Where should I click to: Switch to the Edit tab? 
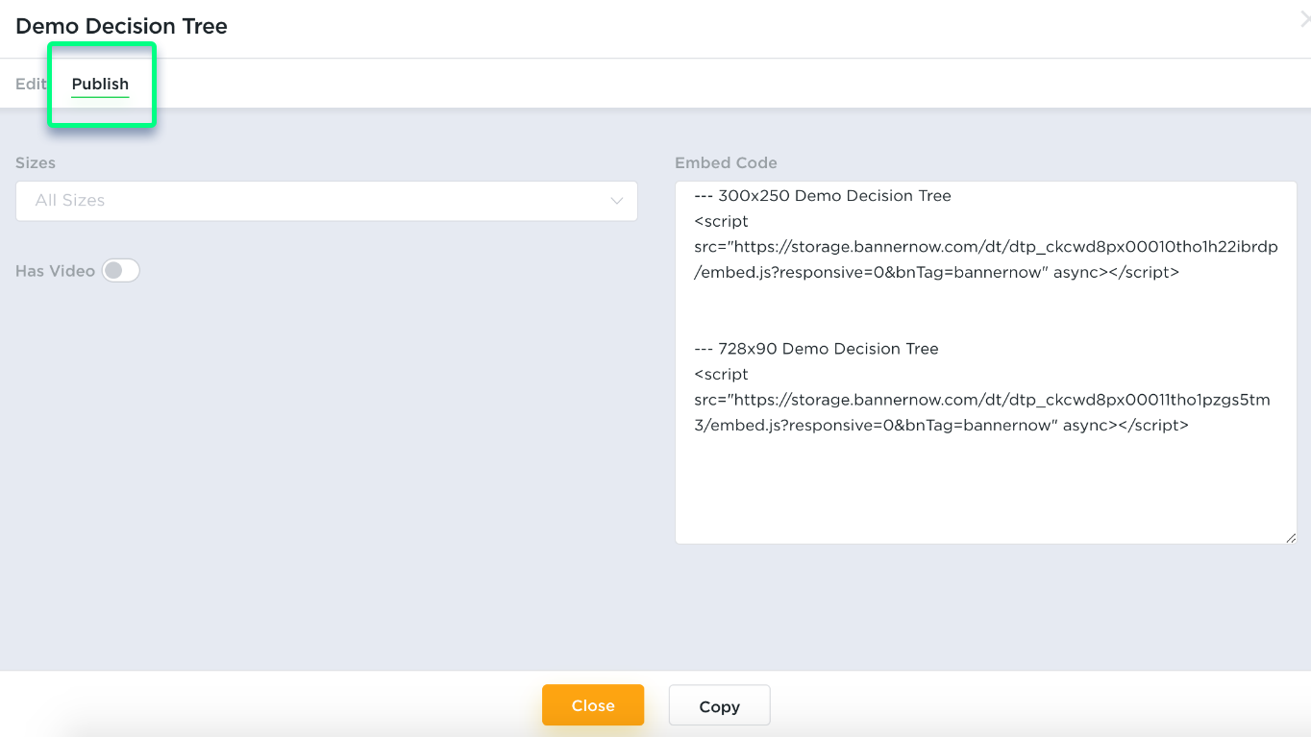[31, 84]
